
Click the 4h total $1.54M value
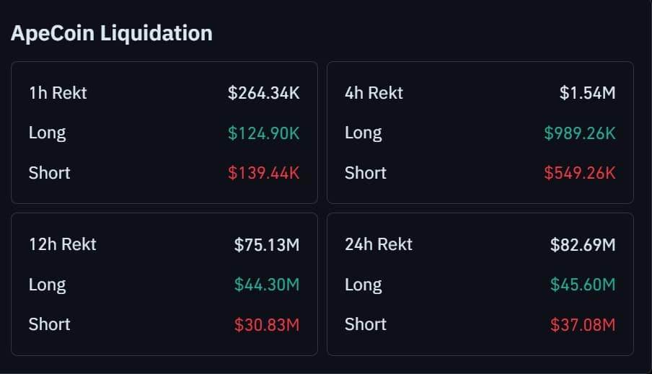click(587, 93)
